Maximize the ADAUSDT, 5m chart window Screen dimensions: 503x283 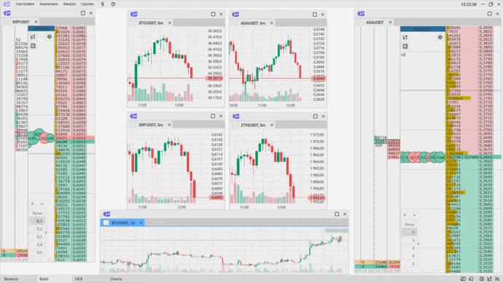315,15
